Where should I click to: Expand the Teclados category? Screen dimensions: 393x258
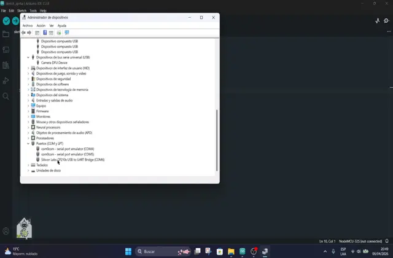(28, 165)
